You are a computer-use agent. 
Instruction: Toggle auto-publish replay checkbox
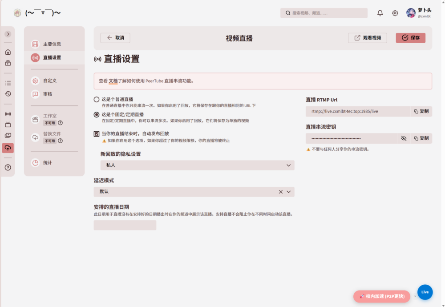97,133
